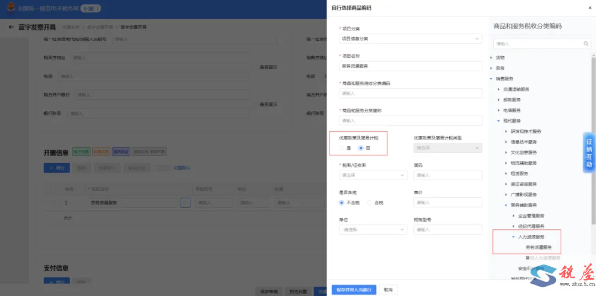This screenshot has height=296, width=596.
Task: Collapse the 人力资源服务 tree node arrow
Action: pos(513,236)
